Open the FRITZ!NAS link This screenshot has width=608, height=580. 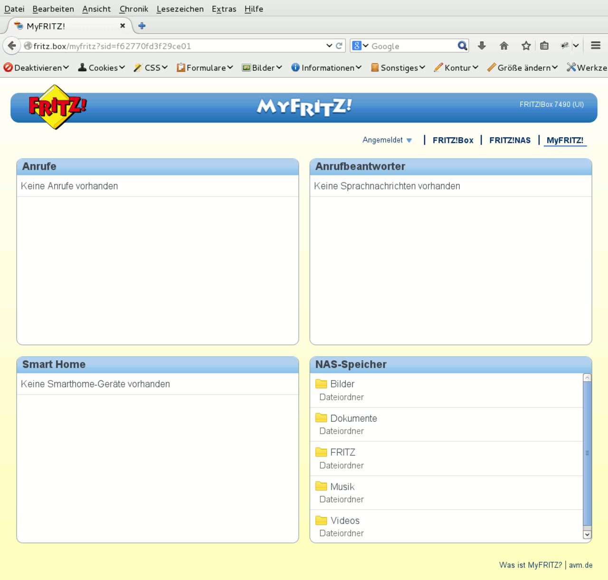pos(510,140)
